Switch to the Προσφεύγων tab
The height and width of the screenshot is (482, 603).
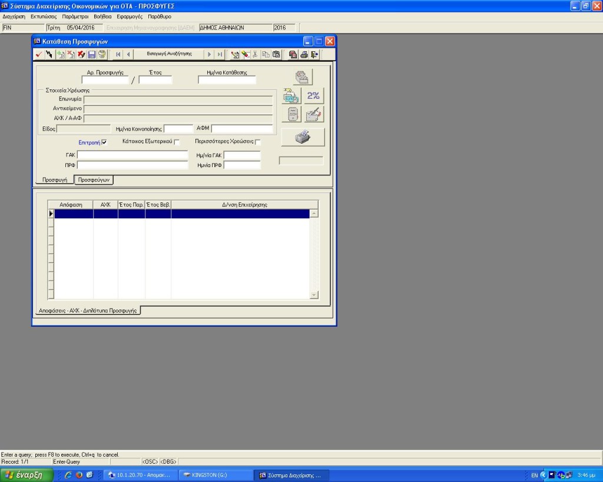94,180
